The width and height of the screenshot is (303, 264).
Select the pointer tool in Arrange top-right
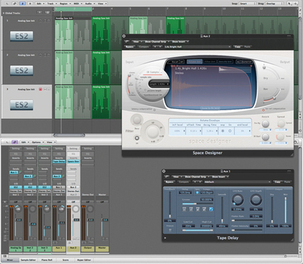click(290, 4)
